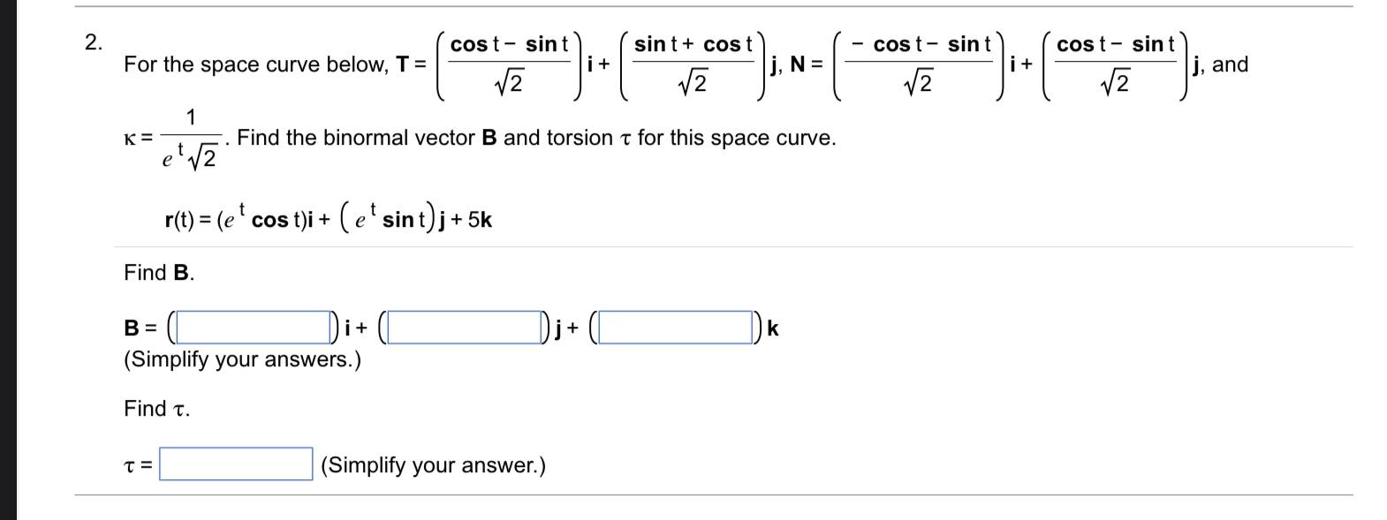Click the j-component answer box for B

(463, 326)
